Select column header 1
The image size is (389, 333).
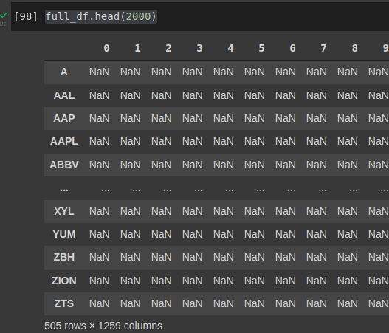click(x=137, y=48)
